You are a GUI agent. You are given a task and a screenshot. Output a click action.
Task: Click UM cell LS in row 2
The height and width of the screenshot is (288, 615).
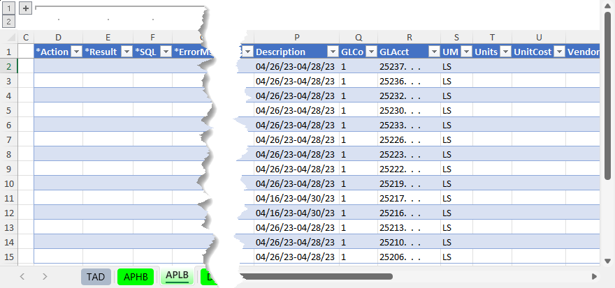456,66
